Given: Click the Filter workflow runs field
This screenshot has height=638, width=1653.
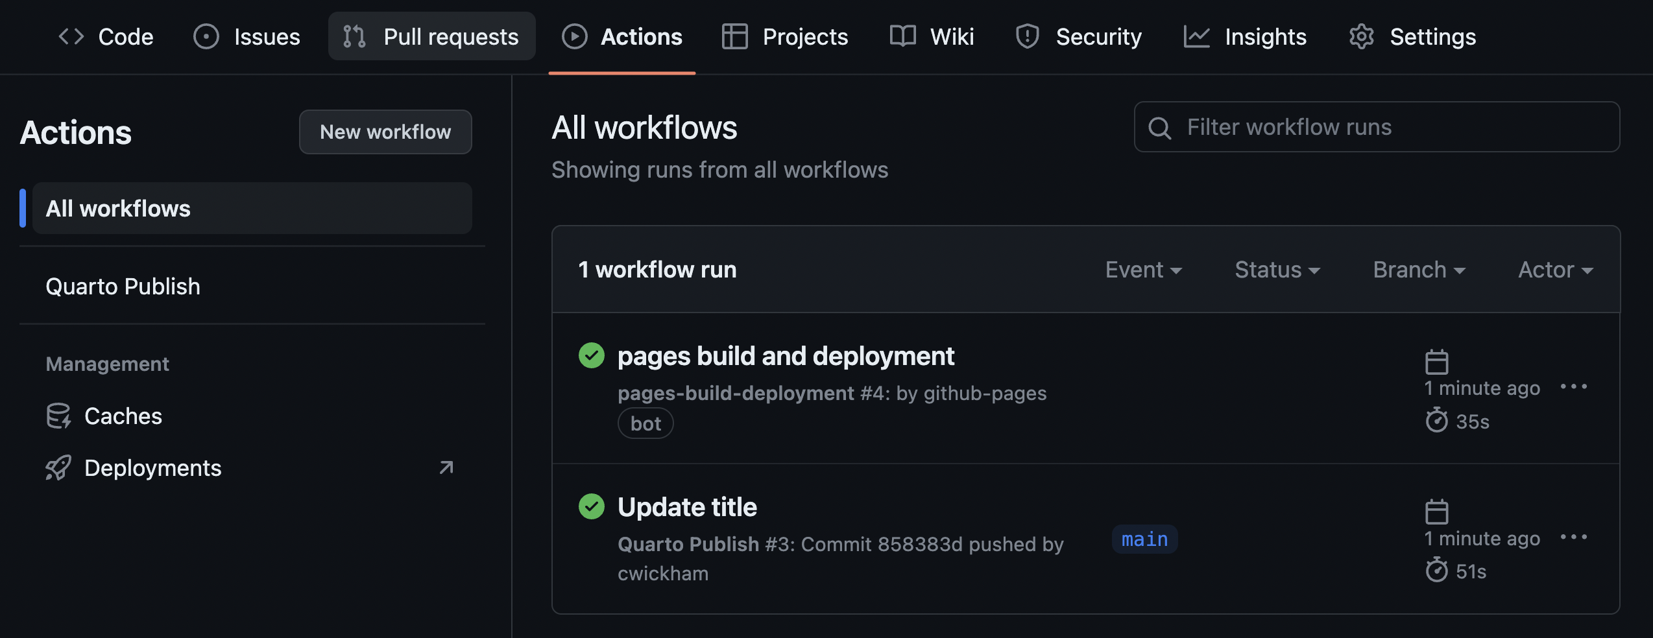Looking at the screenshot, I should [x=1375, y=127].
